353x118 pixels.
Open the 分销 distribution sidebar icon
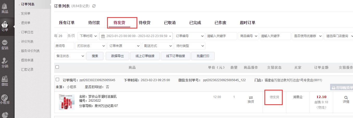click(x=5, y=63)
